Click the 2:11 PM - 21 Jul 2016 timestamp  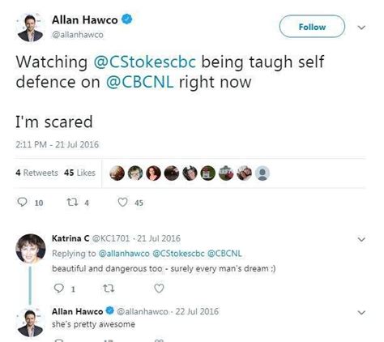[x=58, y=144]
